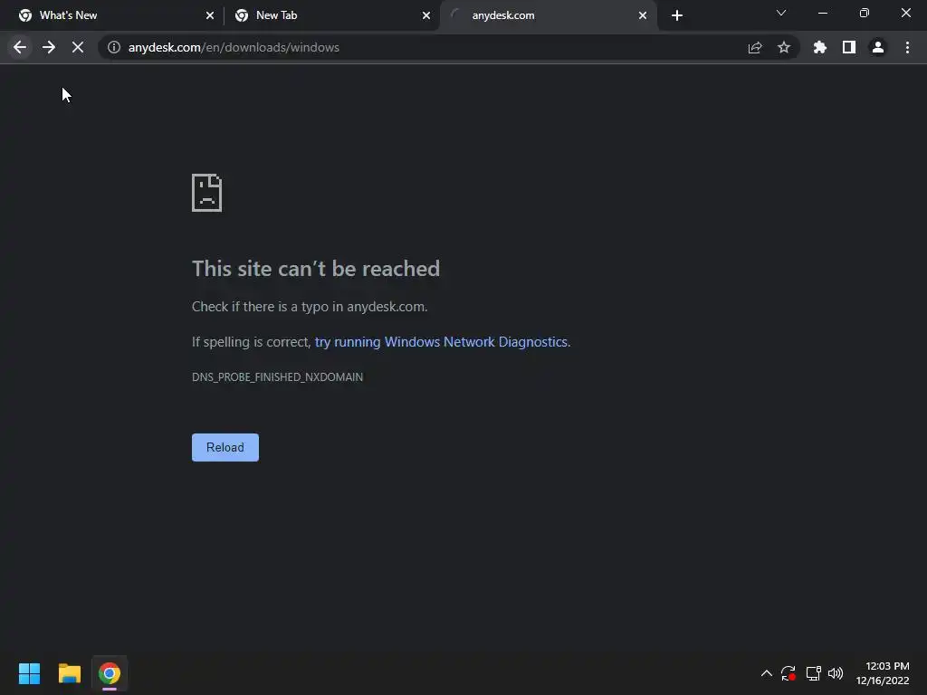Open the Windows Start menu
The width and height of the screenshot is (927, 695).
[x=29, y=673]
